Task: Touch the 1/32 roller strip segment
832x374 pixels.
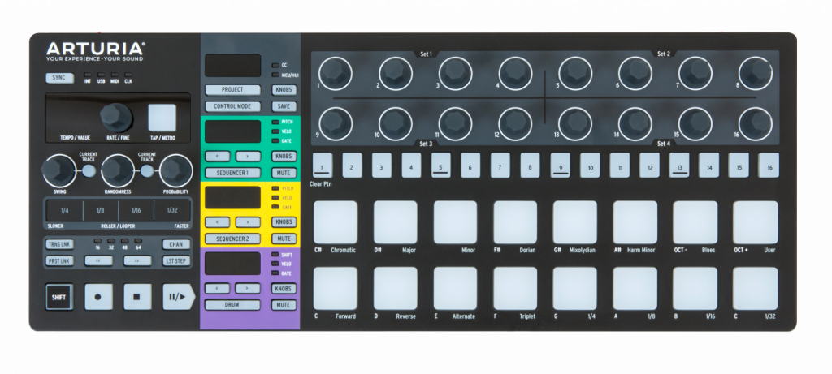Action: [172, 211]
